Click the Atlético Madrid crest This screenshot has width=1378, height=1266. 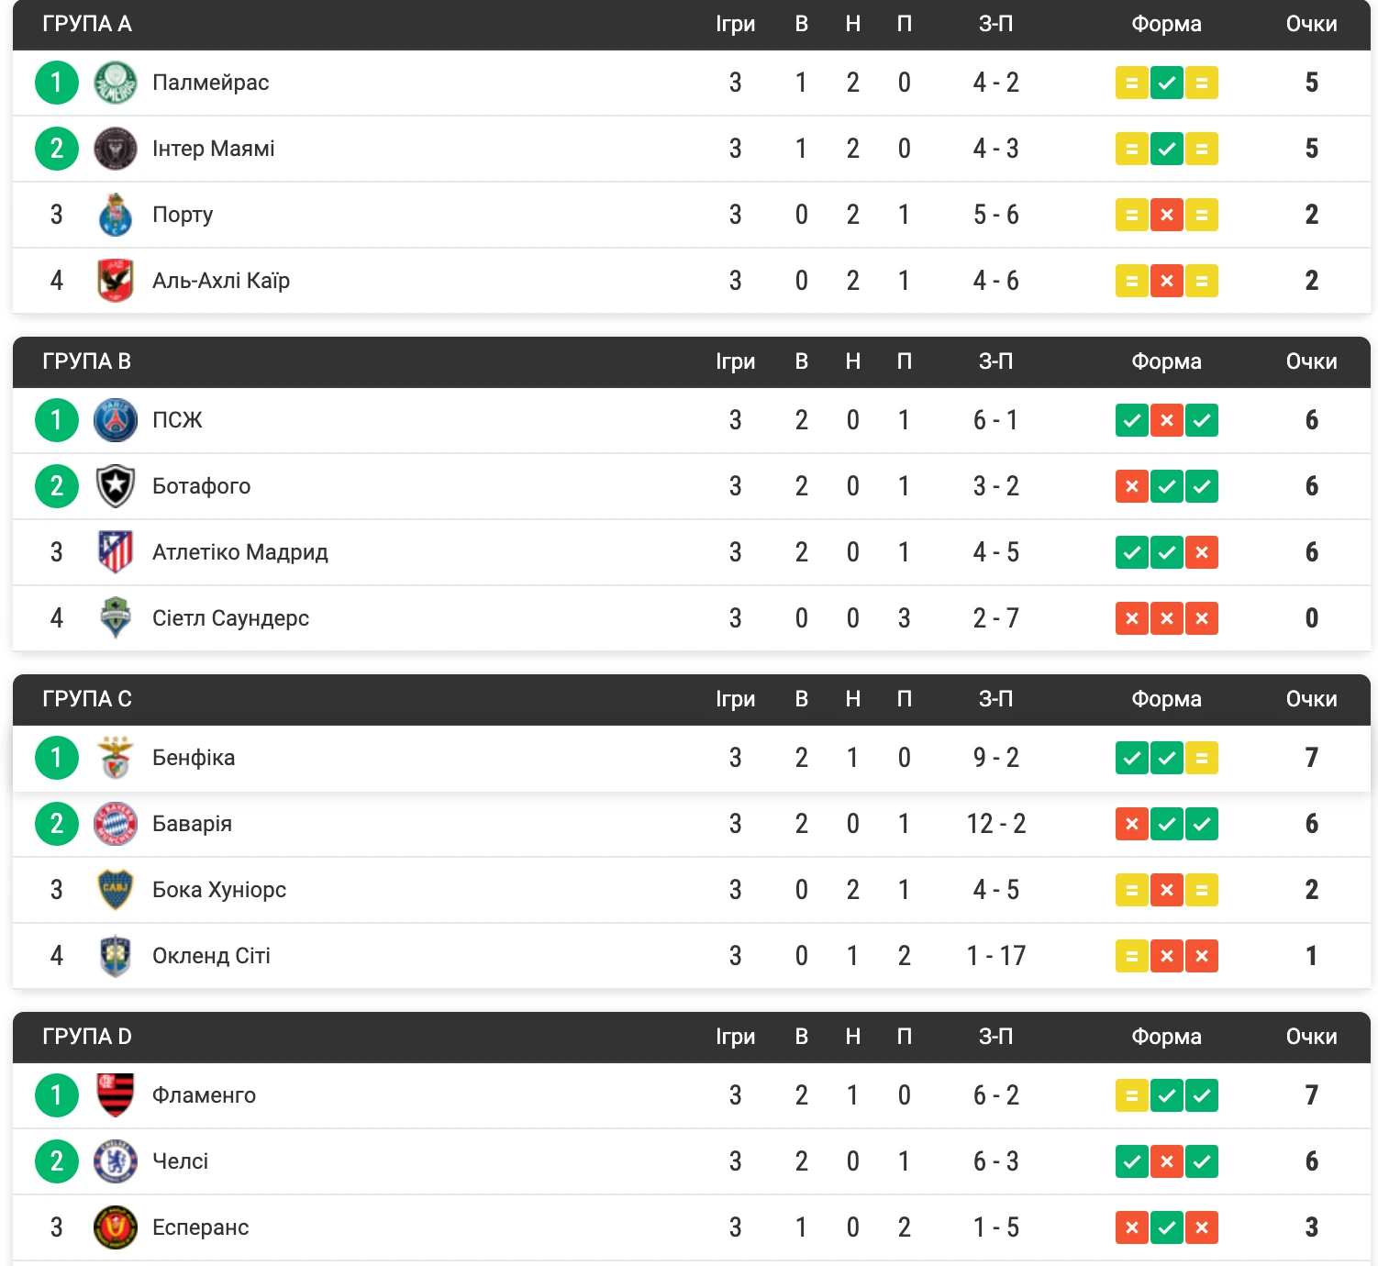116,552
